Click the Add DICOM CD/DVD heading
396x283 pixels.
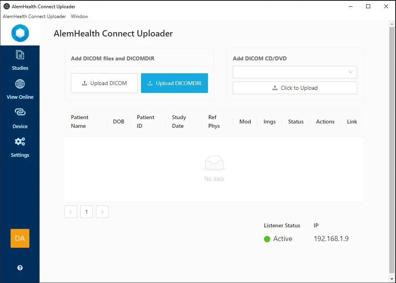260,58
